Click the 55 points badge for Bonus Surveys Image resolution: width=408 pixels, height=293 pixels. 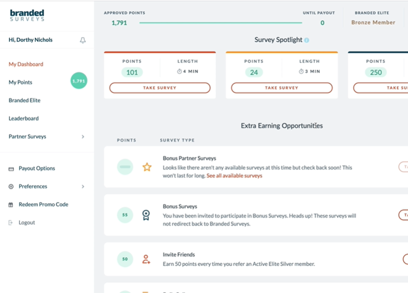click(x=125, y=215)
